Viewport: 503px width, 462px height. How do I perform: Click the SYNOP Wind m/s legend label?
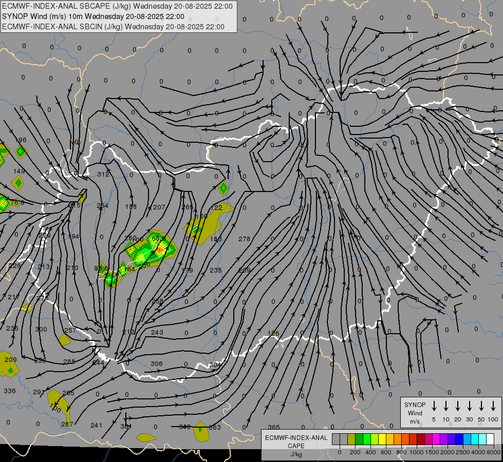click(x=415, y=413)
